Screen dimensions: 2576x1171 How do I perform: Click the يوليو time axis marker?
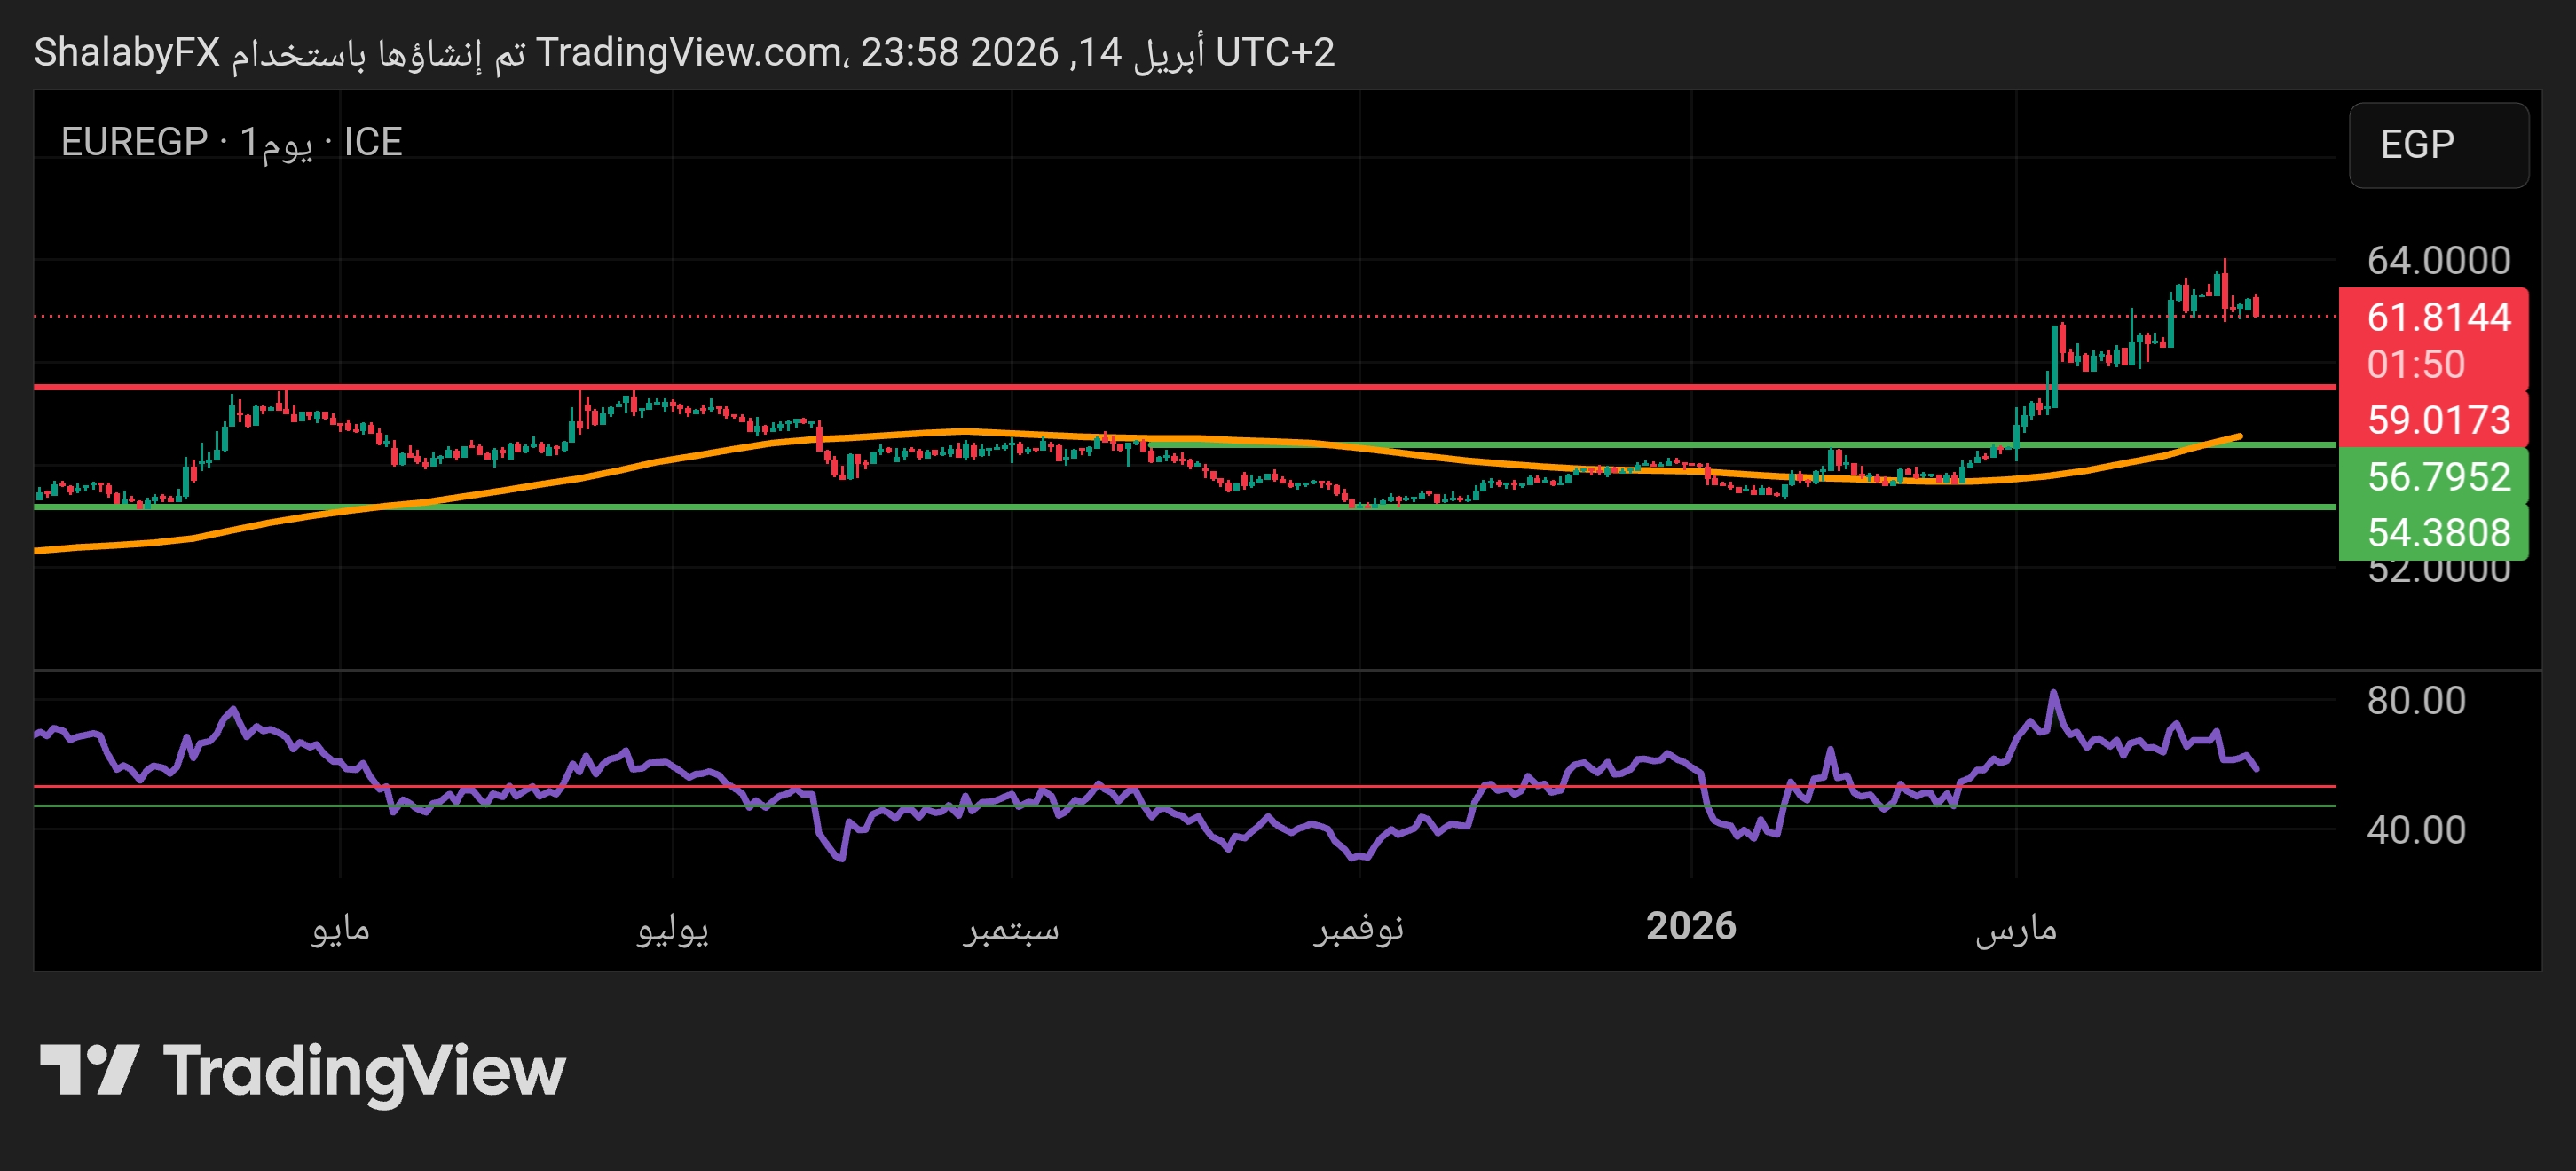click(672, 928)
